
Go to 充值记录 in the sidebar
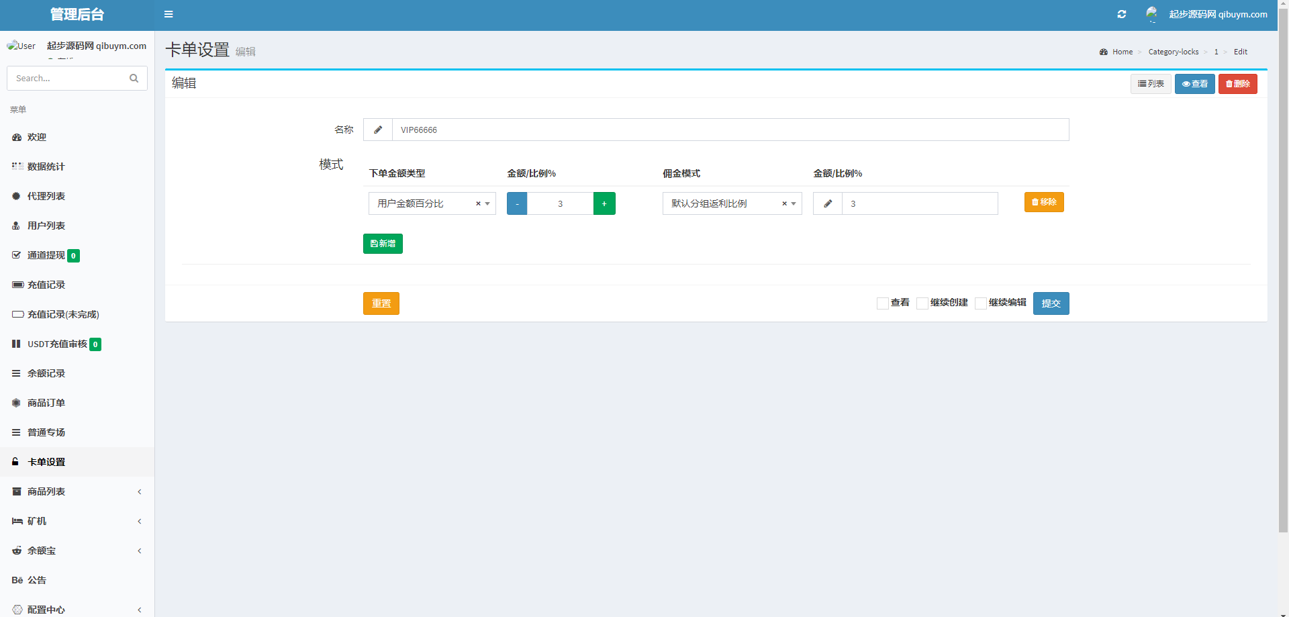point(46,285)
